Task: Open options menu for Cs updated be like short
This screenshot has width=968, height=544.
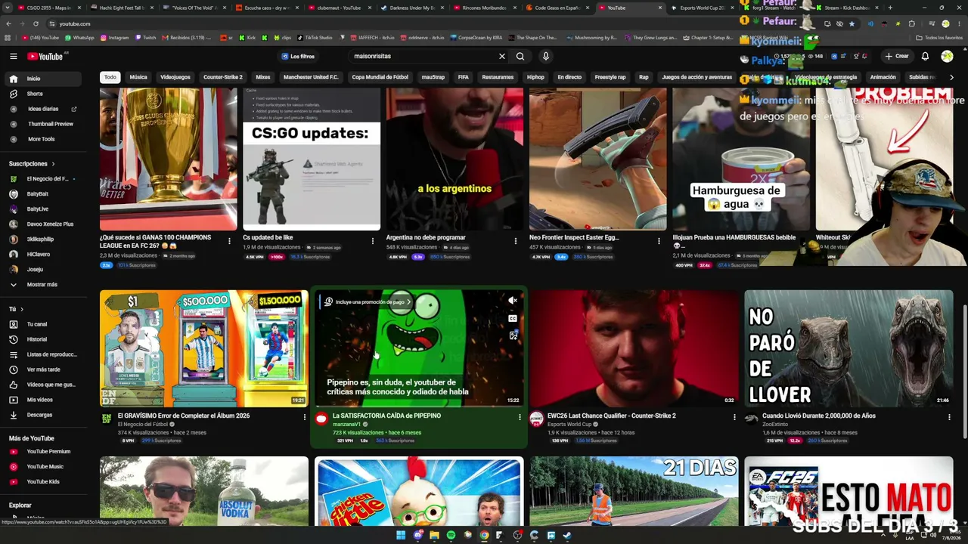Action: click(373, 241)
